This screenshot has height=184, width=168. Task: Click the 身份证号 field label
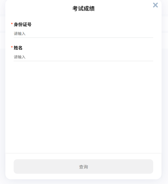pos(23,24)
